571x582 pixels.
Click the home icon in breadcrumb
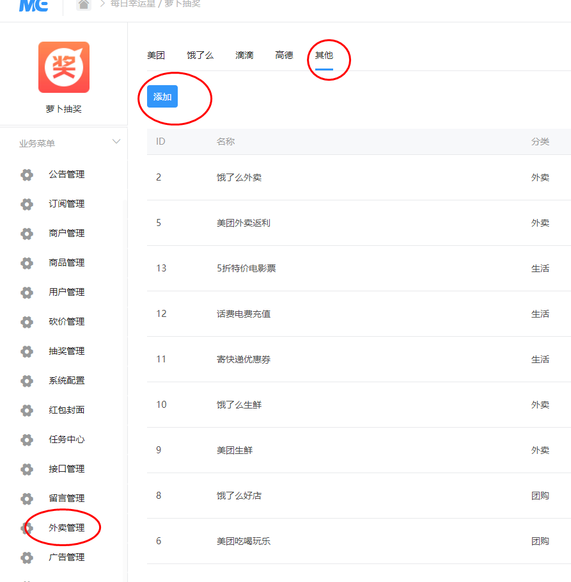tap(84, 4)
